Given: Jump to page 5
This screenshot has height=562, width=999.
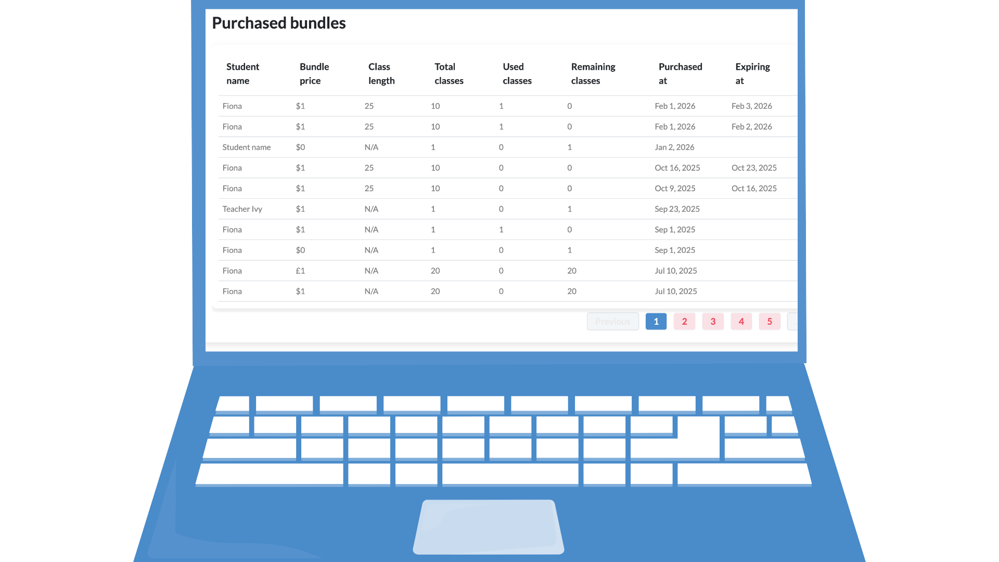Looking at the screenshot, I should click(770, 321).
